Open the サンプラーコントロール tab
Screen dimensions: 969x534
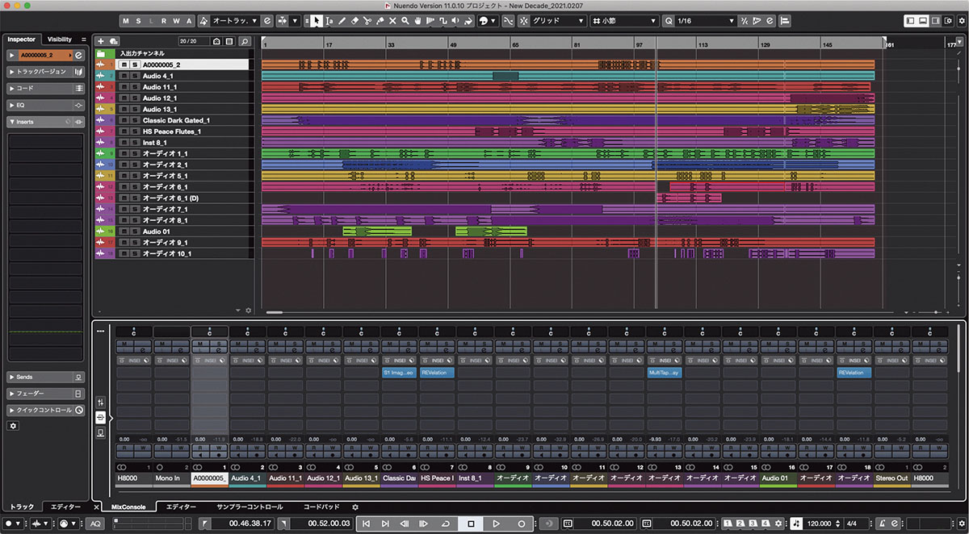(x=250, y=507)
